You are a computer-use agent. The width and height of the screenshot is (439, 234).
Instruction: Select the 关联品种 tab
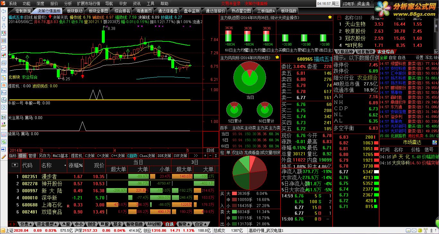(x=345, y=51)
